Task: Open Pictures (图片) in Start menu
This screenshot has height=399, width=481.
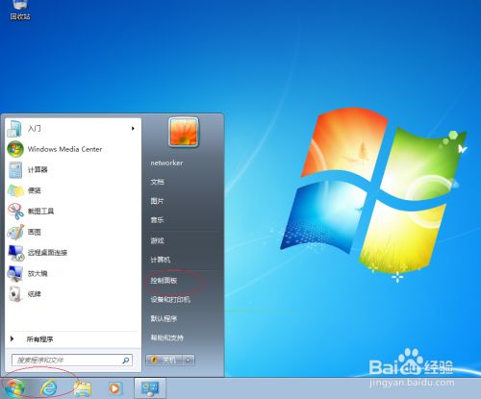Action: click(x=157, y=201)
